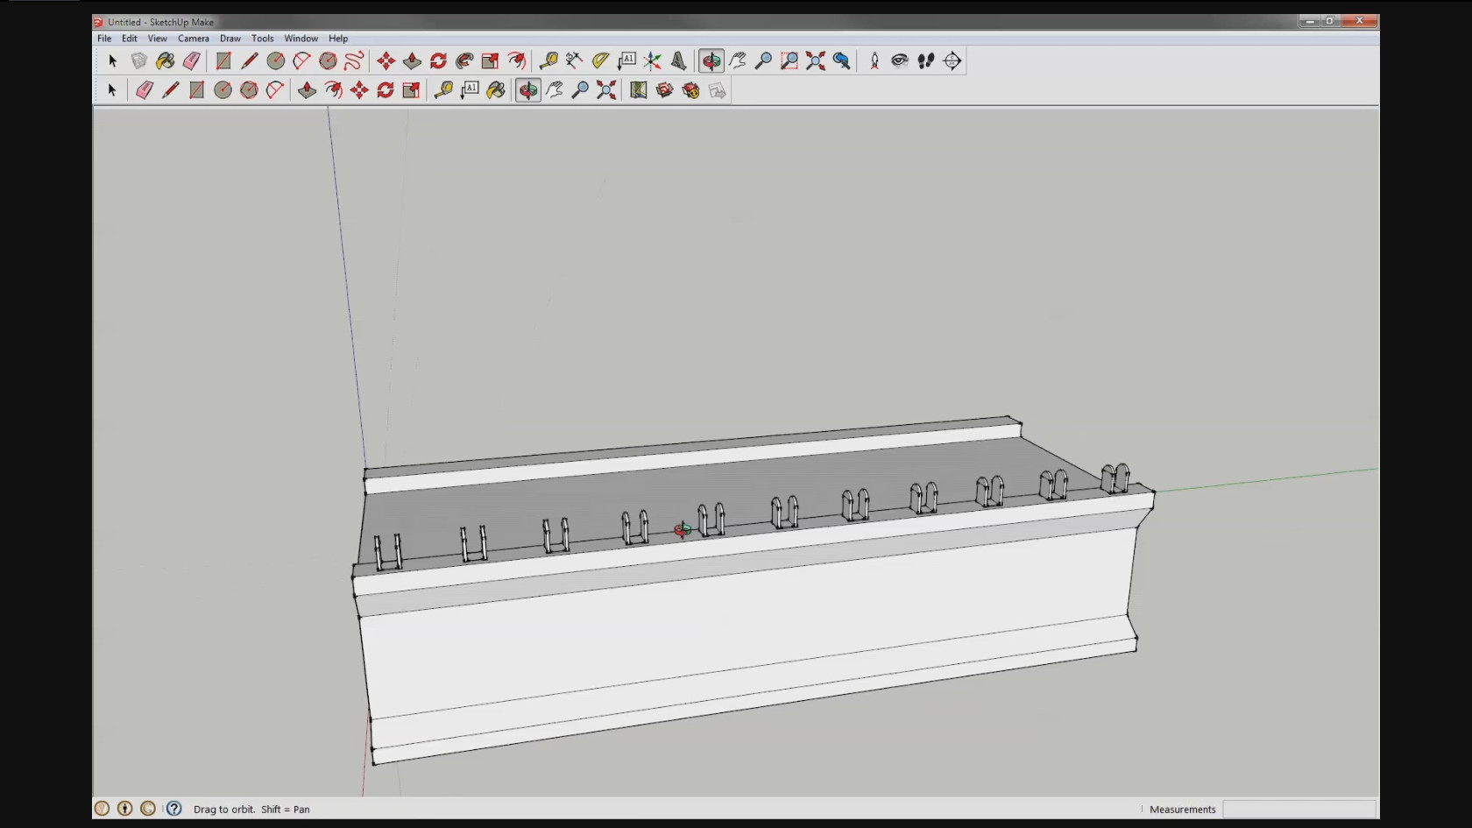1472x828 pixels.
Task: Select the Make Component tool icon
Action: point(138,60)
